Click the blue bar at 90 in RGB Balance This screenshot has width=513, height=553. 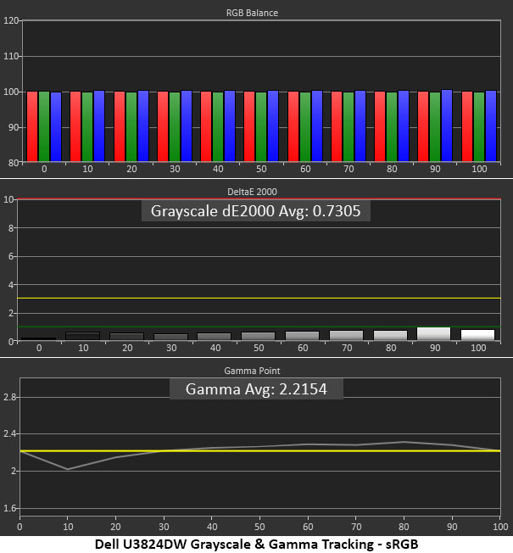[x=447, y=126]
